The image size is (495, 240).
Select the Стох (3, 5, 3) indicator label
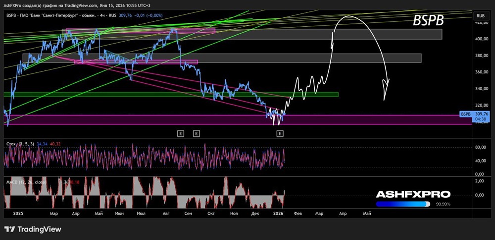tap(21, 144)
